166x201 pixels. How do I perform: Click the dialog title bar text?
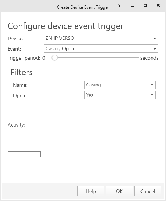[x=83, y=7]
